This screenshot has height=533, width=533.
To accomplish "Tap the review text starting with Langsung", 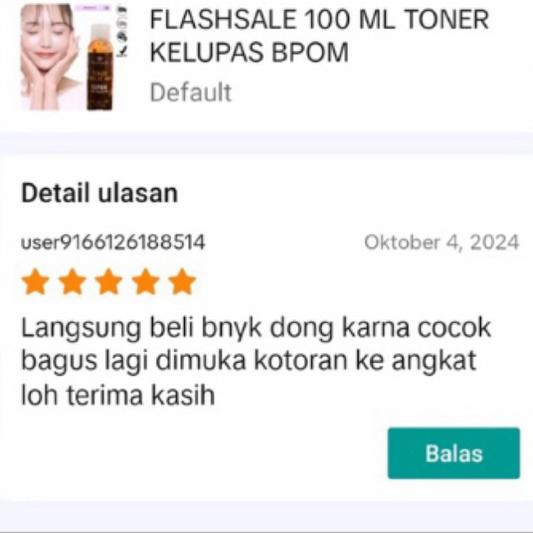I will (256, 361).
